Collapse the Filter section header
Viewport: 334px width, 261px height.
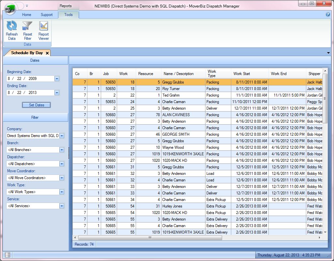click(35, 117)
